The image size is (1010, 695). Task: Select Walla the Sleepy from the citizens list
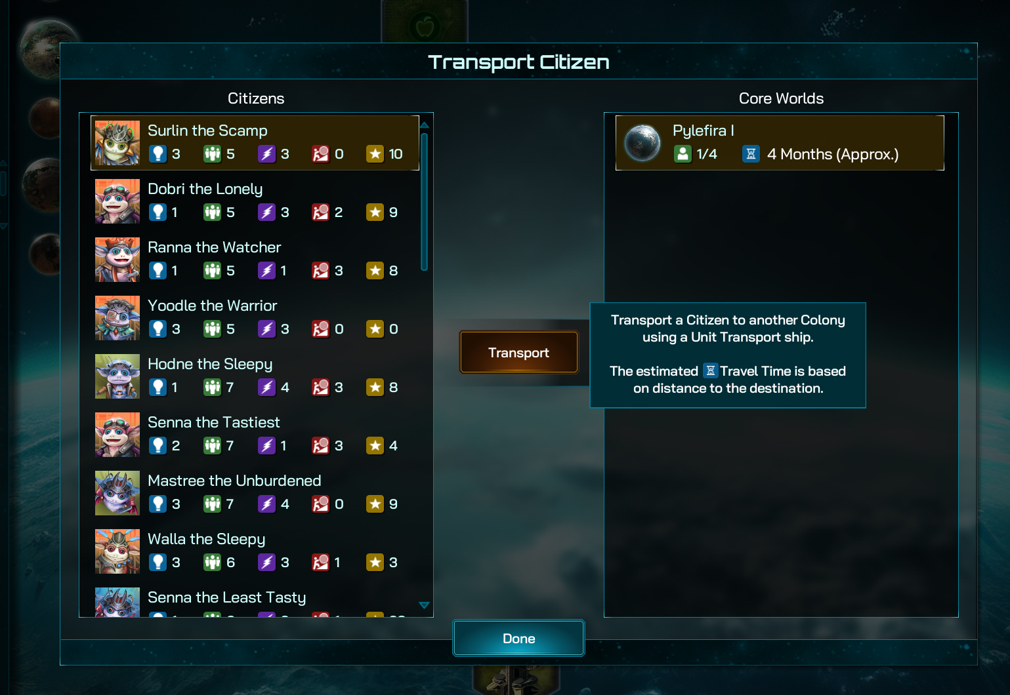[206, 539]
